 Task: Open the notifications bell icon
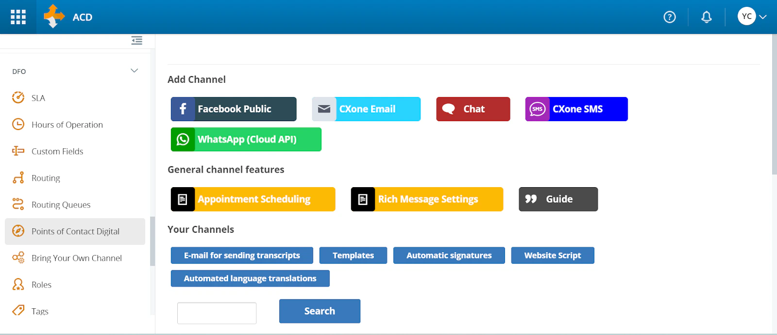tap(707, 17)
